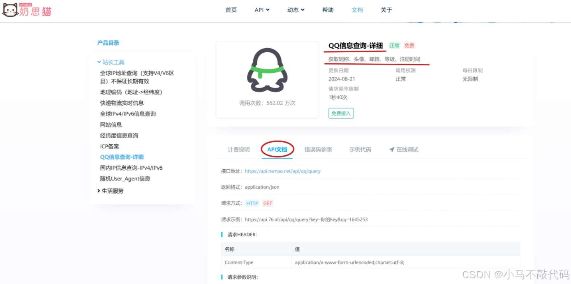This screenshot has width=571, height=284.
Task: Click the 调用次数：562.02 万次 text
Action: [x=267, y=103]
